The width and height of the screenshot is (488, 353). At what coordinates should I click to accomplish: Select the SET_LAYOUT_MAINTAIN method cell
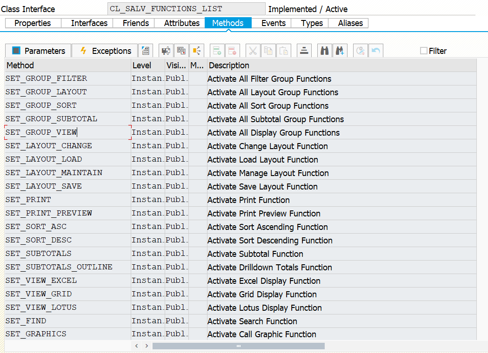pos(68,173)
